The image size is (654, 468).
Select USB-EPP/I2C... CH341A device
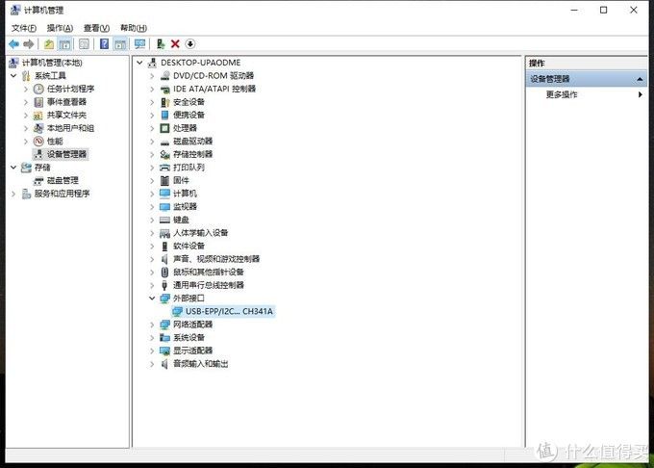pos(229,311)
